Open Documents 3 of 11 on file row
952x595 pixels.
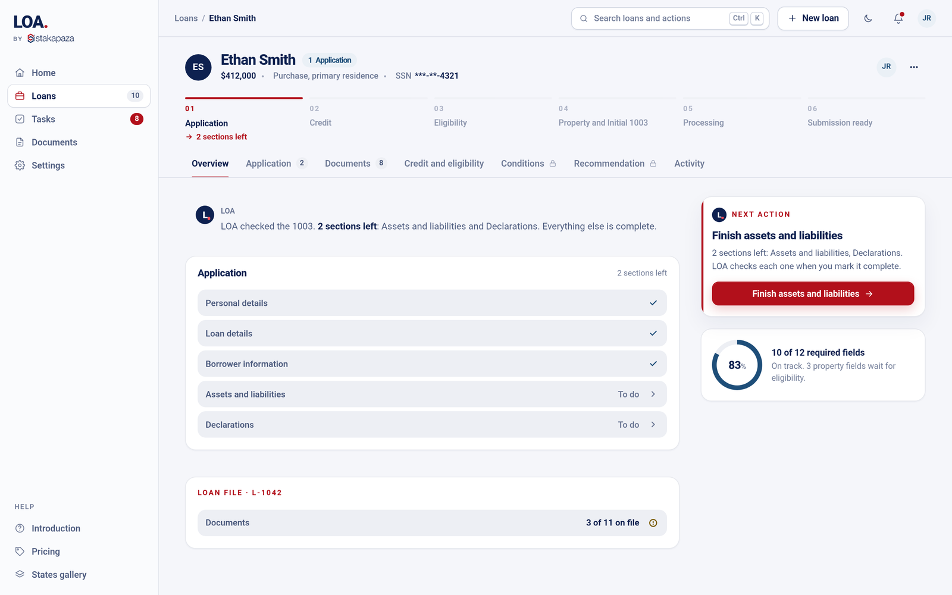(x=432, y=522)
